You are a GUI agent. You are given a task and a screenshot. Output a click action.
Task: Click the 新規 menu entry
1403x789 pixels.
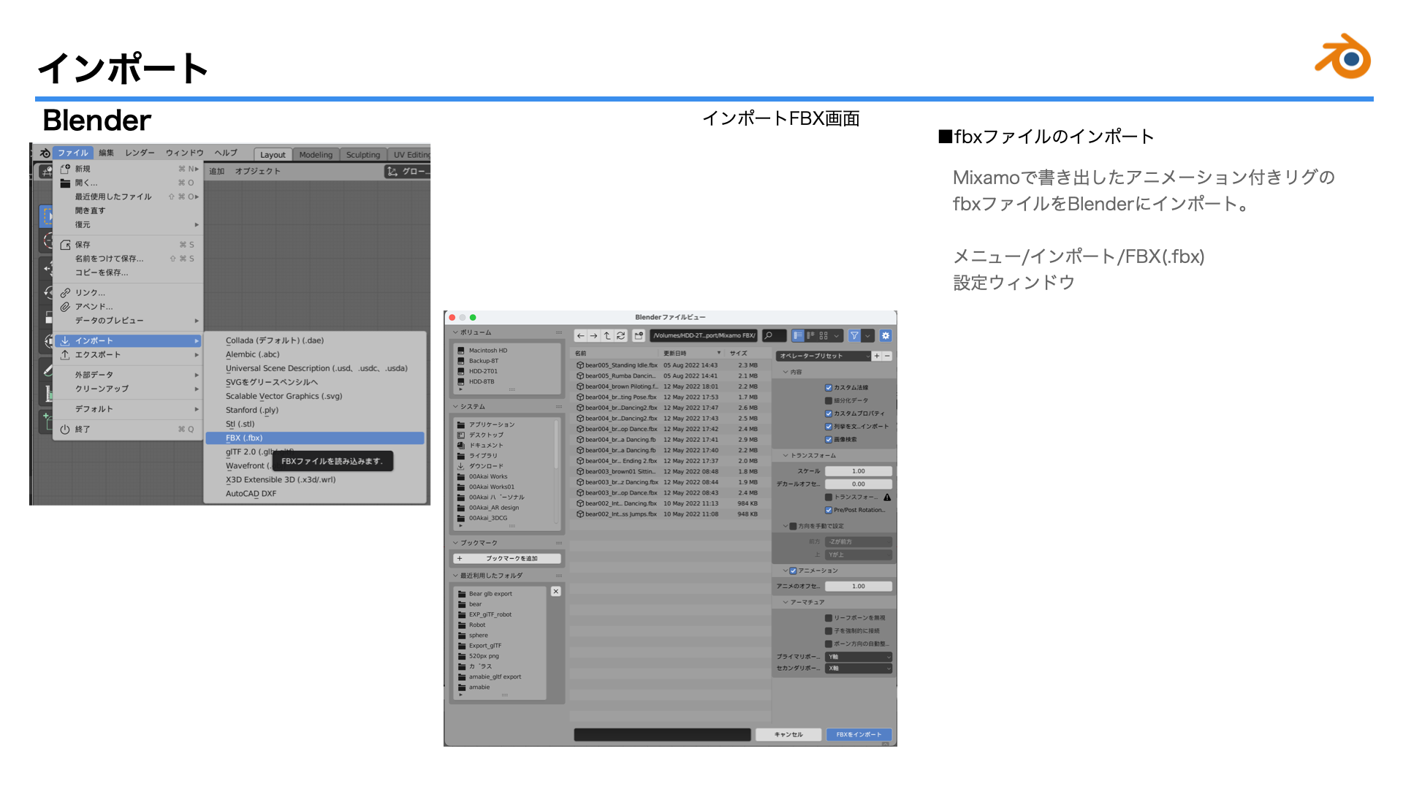coord(128,169)
